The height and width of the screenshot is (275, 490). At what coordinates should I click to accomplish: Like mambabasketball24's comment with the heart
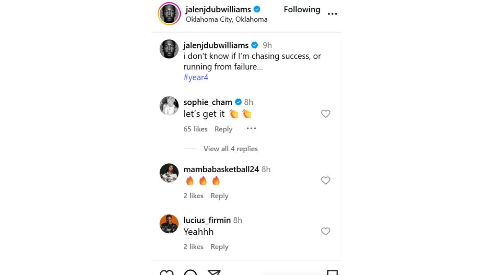(x=325, y=180)
